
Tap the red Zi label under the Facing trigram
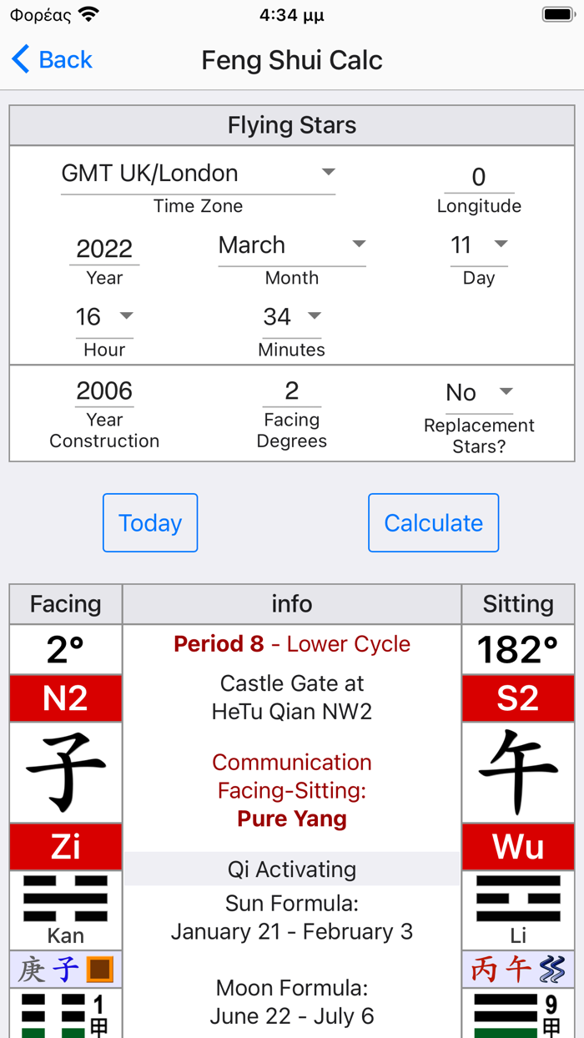click(x=65, y=846)
